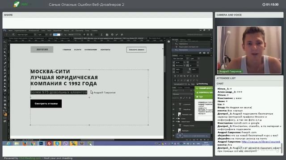This screenshot has width=286, height=160.
Task: Click Host your own meeting link
Action: (58, 158)
